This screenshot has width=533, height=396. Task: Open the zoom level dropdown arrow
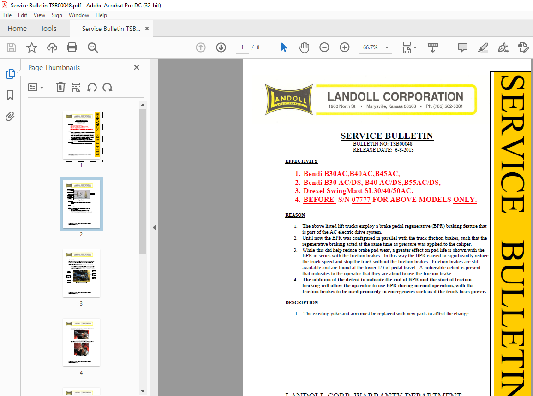click(x=387, y=47)
